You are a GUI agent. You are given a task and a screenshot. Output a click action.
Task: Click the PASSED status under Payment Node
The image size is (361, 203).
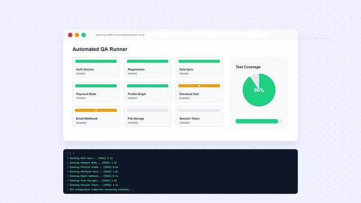click(x=81, y=98)
